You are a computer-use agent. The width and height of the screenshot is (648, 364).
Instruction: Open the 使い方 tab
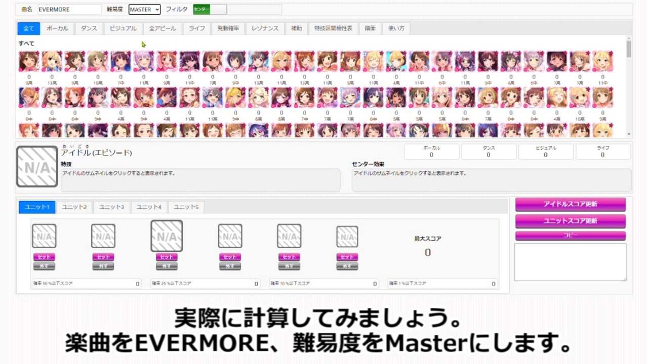396,28
